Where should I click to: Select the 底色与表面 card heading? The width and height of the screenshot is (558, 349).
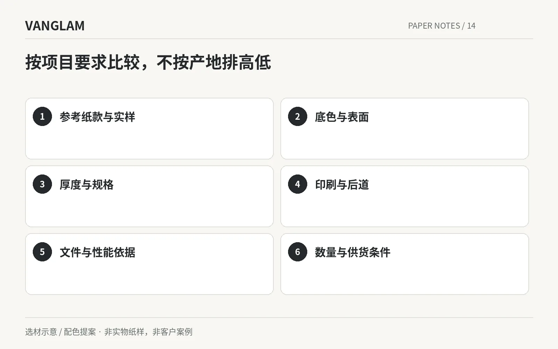342,117
